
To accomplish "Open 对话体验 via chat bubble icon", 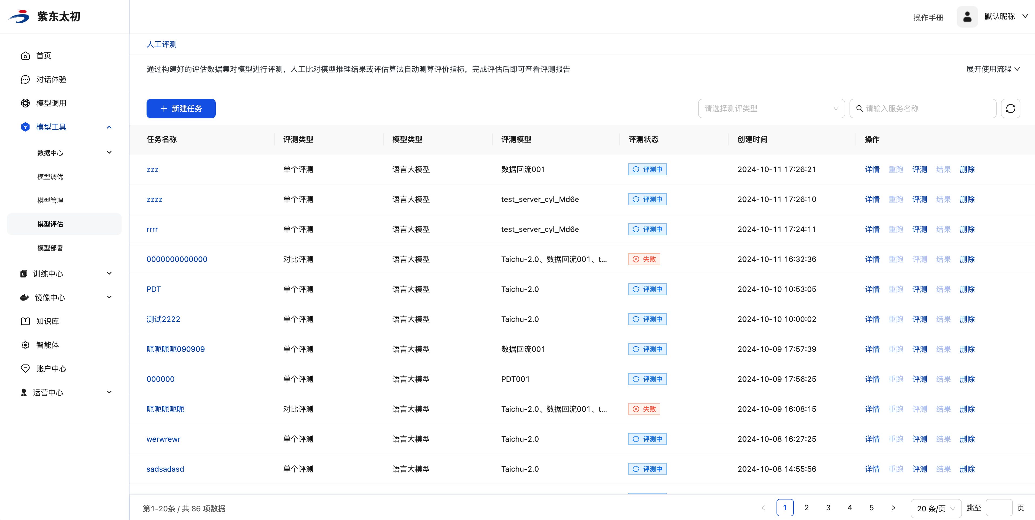I will pyautogui.click(x=25, y=79).
